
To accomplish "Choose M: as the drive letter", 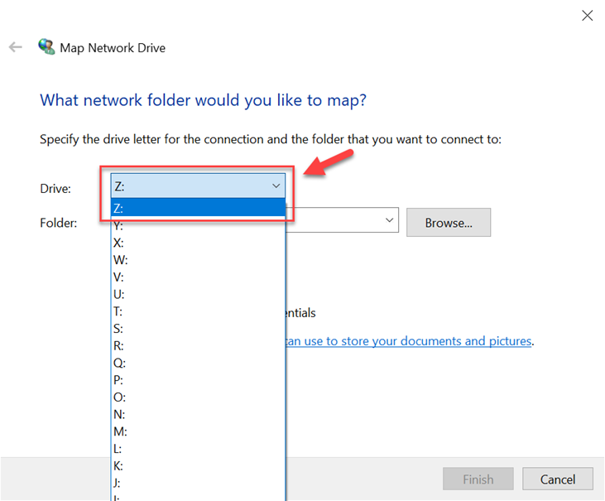I will pyautogui.click(x=197, y=431).
